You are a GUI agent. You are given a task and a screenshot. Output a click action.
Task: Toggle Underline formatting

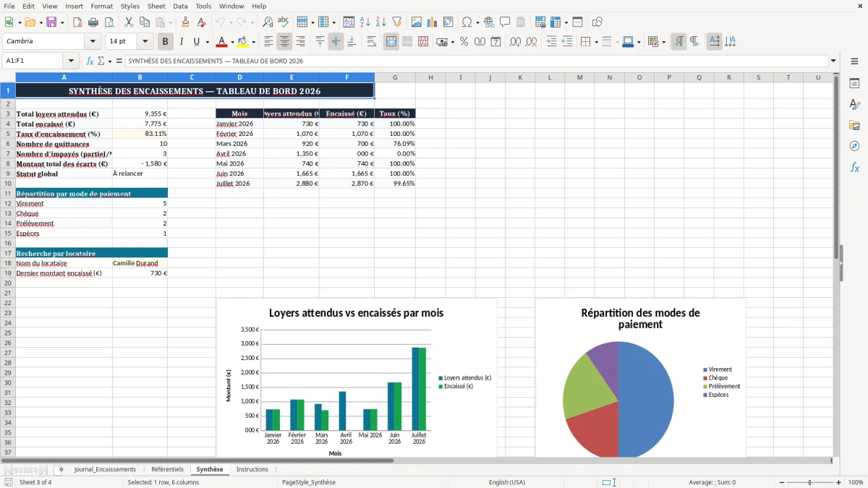(197, 42)
